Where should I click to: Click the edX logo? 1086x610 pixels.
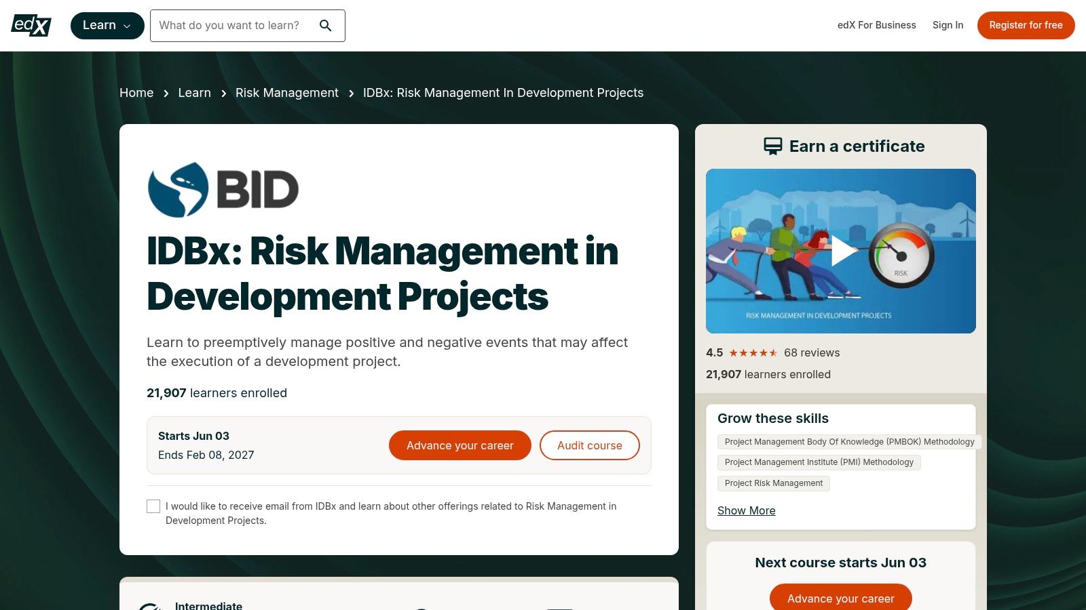click(31, 25)
